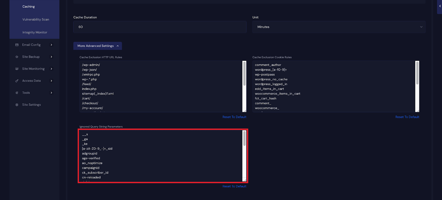This screenshot has width=442, height=200.
Task: Open the Vulnerability Scan menu item
Action: click(36, 20)
